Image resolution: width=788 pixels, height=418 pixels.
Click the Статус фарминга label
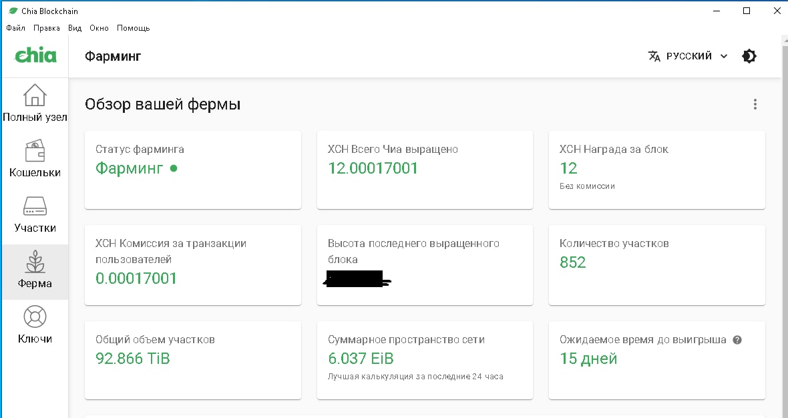click(140, 149)
